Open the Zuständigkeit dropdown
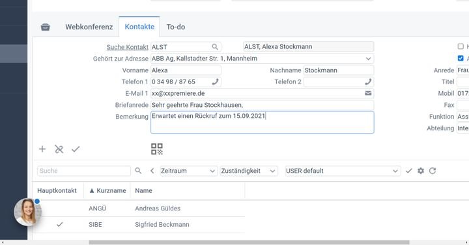 tap(249, 171)
